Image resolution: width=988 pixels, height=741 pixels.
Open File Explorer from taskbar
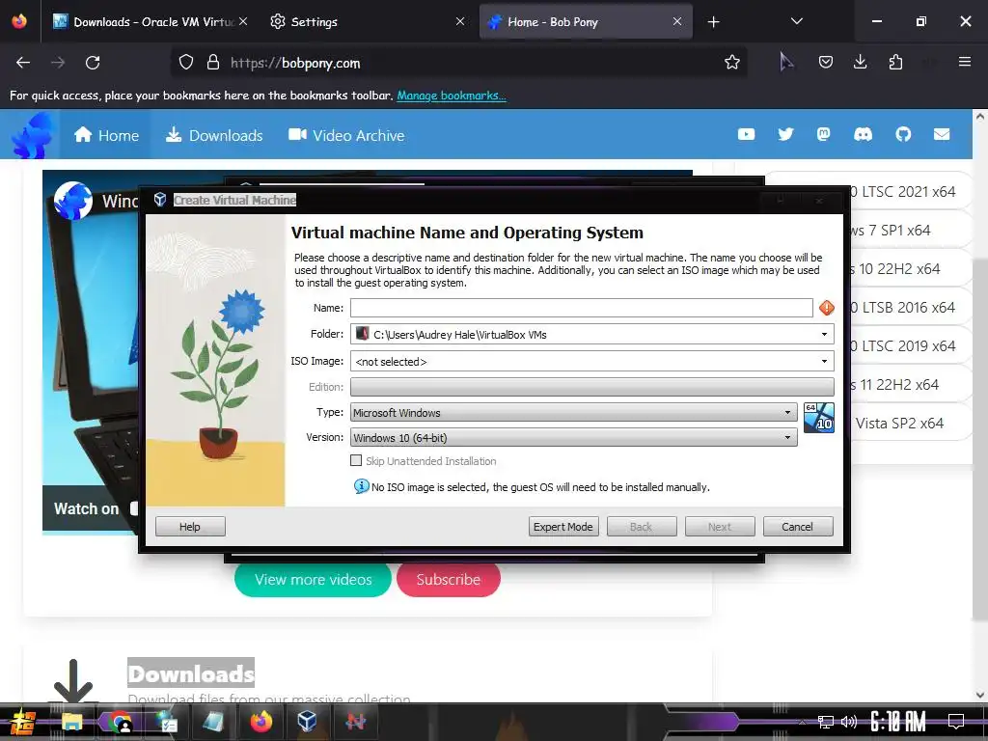(x=71, y=722)
